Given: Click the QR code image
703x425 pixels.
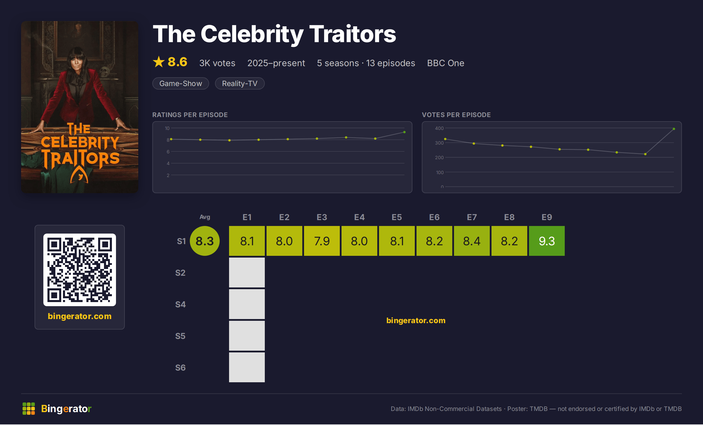Looking at the screenshot, I should point(80,270).
